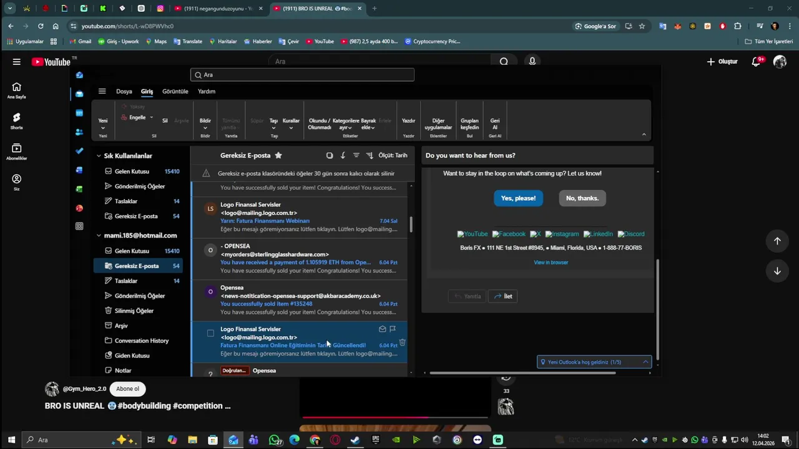Open Bayrak ekle flag dropdown
Image resolution: width=799 pixels, height=449 pixels.
(368, 124)
